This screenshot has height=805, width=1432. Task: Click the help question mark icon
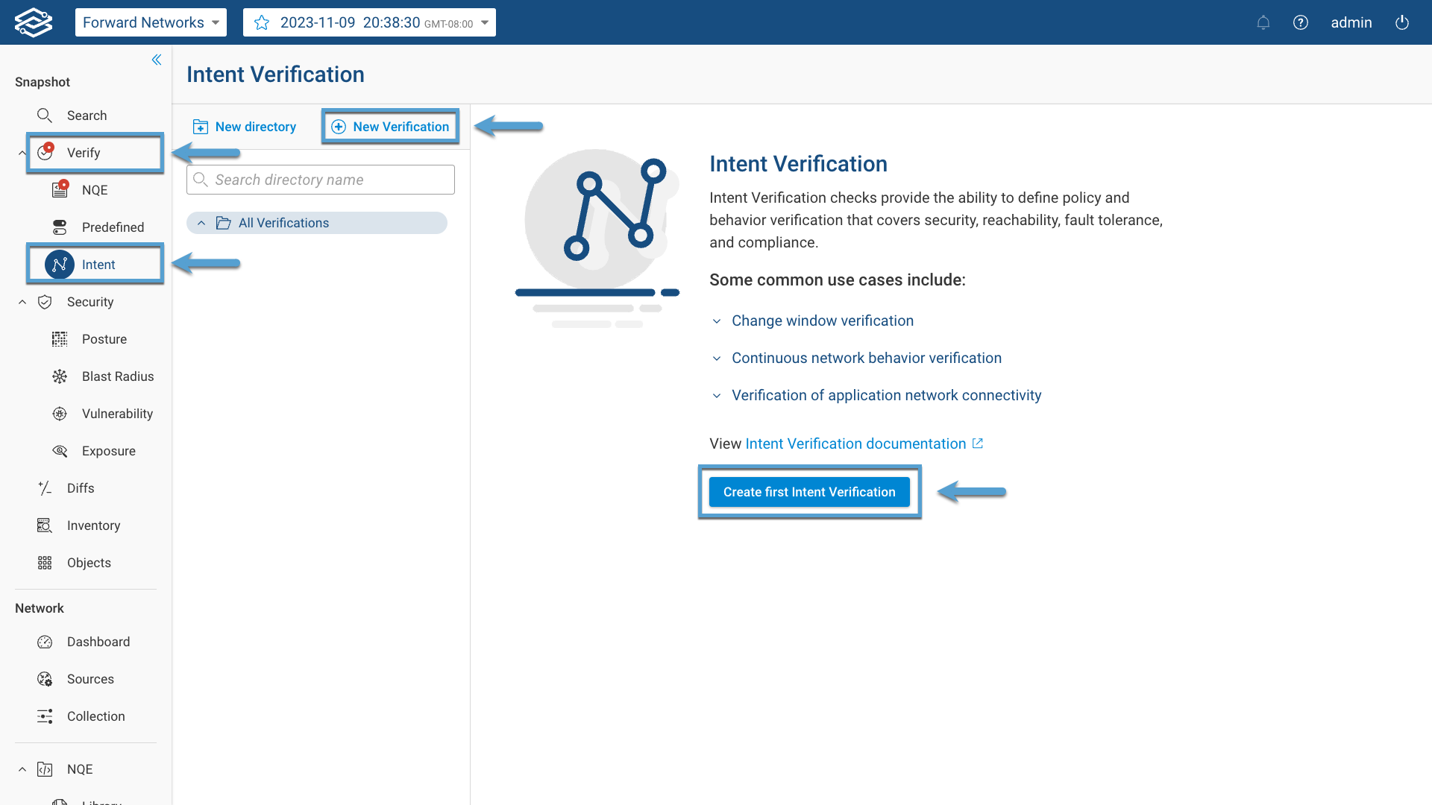pos(1301,22)
